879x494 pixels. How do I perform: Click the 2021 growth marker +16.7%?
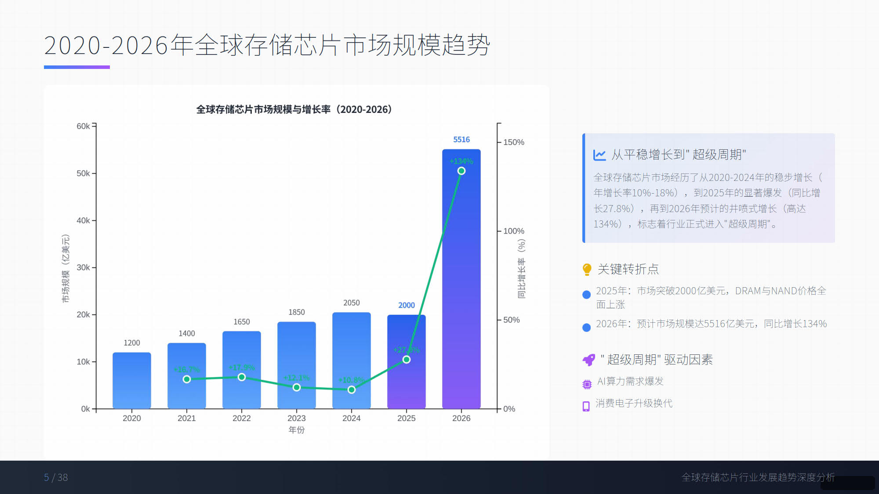tap(187, 379)
